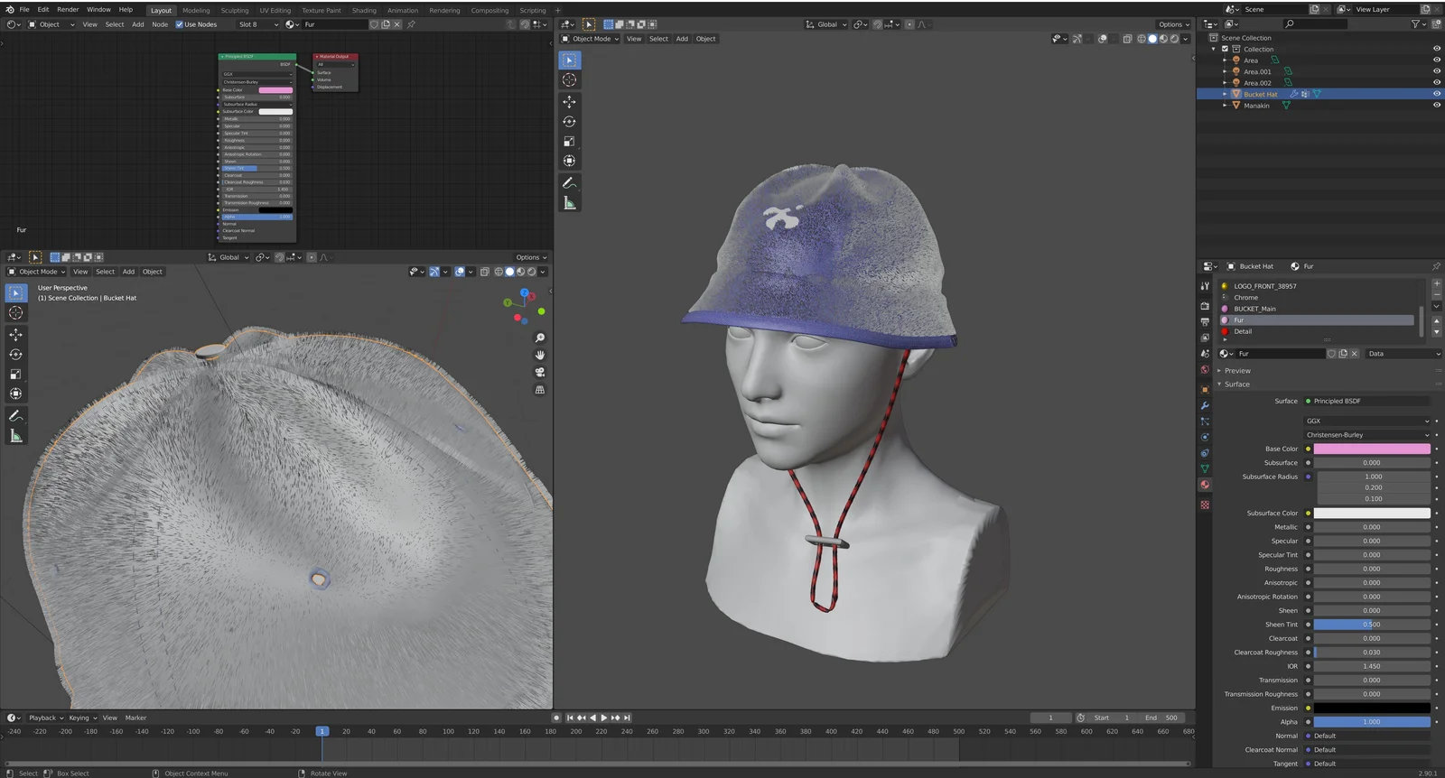Select the Annotate tool in main viewport
Viewport: 1445px width, 778px height.
pyautogui.click(x=569, y=183)
